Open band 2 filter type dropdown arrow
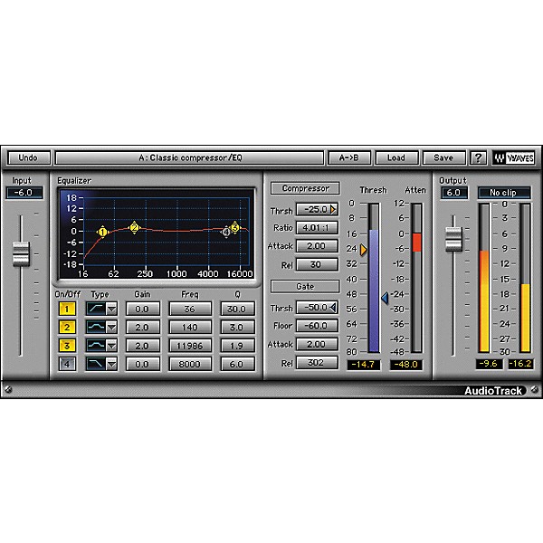 click(111, 327)
